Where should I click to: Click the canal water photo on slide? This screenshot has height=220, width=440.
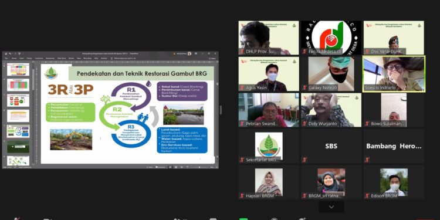[184, 114]
